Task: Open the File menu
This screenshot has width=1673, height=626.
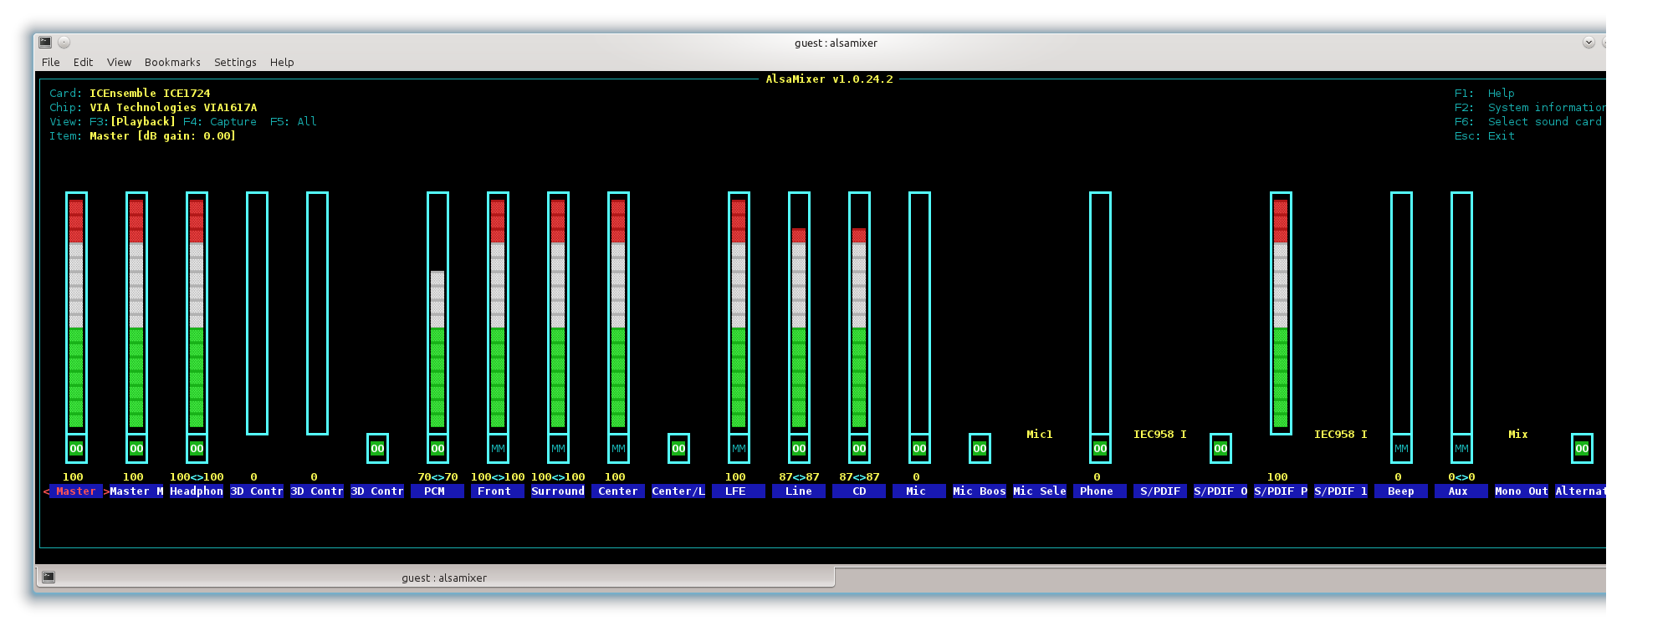Action: [51, 63]
